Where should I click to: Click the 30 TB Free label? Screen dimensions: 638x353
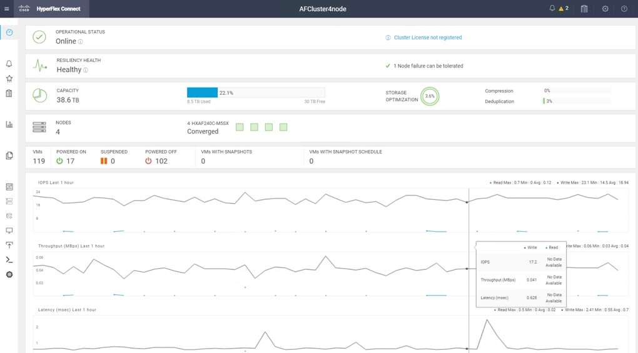[x=315, y=102]
